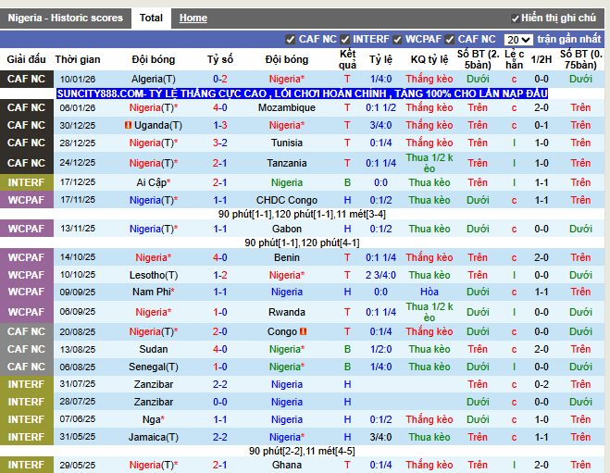Open Jamaica(T) team link
Image resolution: width=610 pixels, height=473 pixels.
(x=154, y=437)
